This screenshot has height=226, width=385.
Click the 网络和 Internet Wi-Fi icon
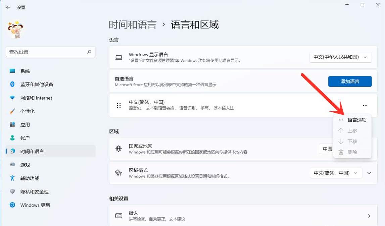coord(12,98)
